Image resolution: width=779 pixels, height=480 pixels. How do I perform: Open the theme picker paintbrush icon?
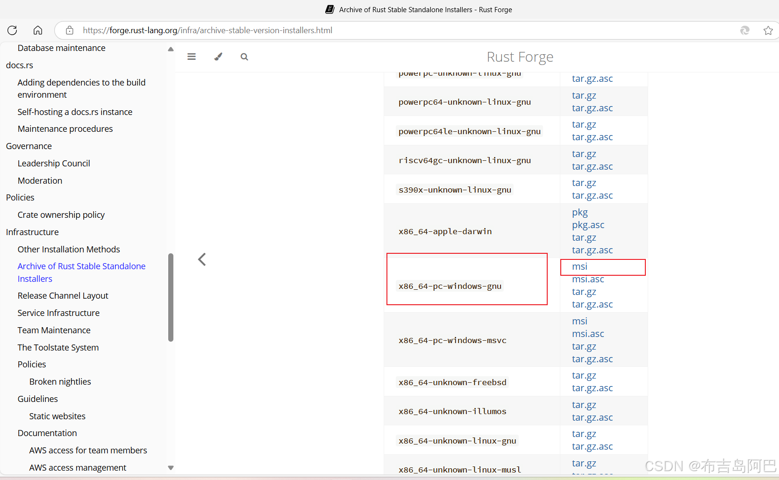pos(218,57)
